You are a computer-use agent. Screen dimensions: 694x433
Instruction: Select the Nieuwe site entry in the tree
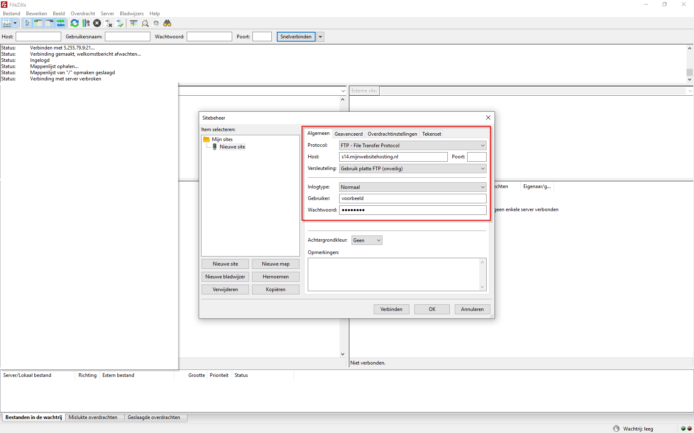click(232, 147)
